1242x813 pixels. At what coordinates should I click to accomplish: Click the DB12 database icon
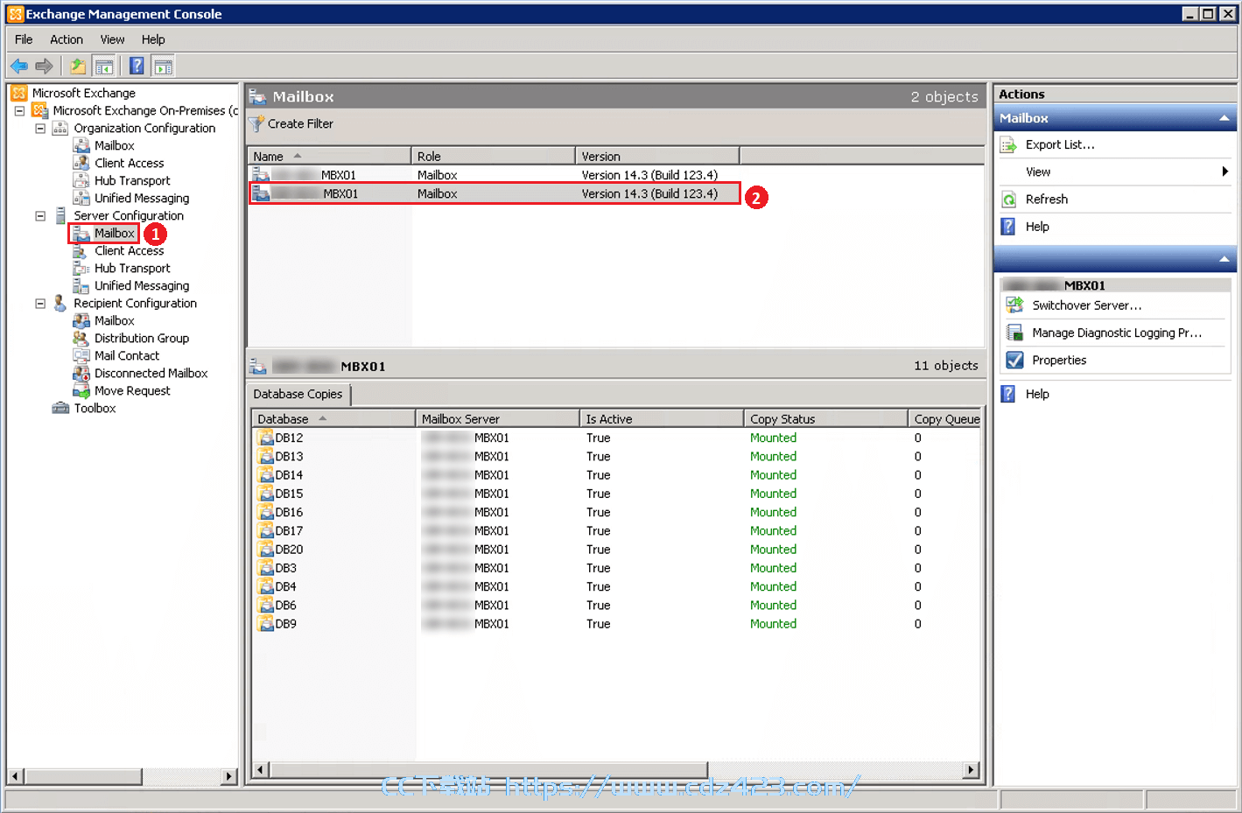265,438
